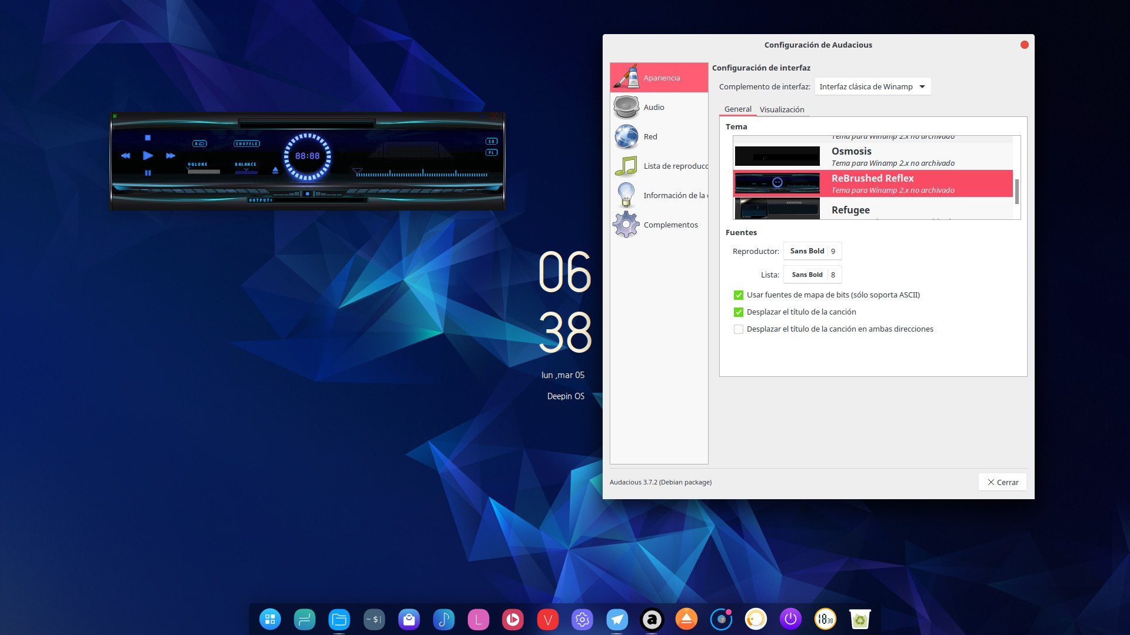Viewport: 1130px width, 635px height.
Task: Toggle SHUFFLE in the player
Action: tap(247, 143)
